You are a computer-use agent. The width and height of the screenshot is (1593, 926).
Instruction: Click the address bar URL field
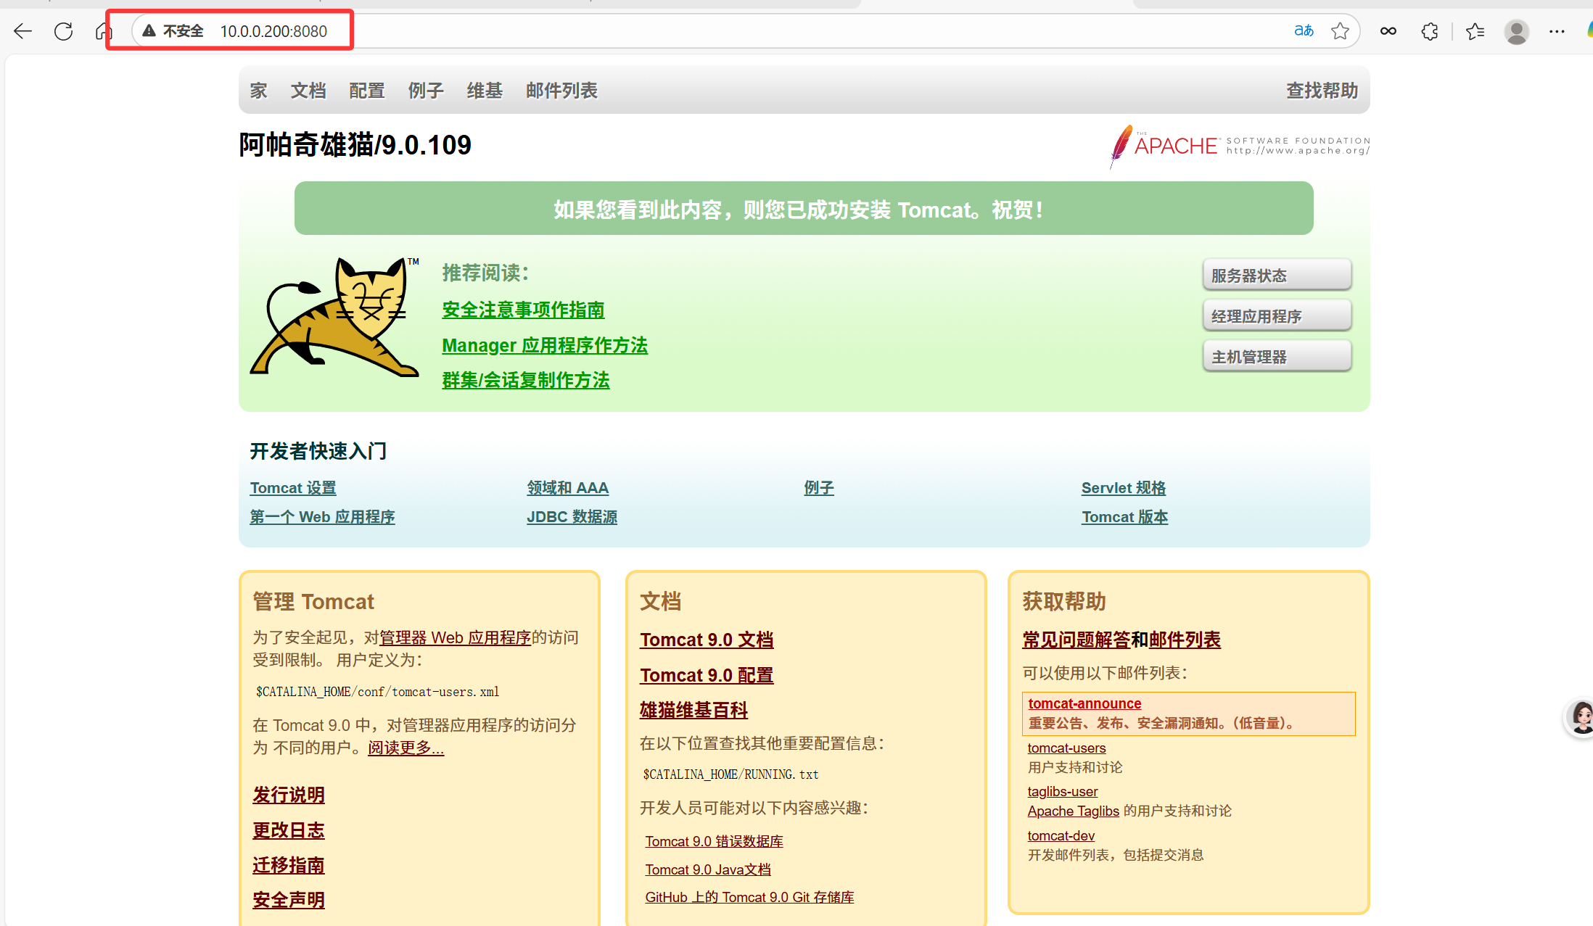653,31
